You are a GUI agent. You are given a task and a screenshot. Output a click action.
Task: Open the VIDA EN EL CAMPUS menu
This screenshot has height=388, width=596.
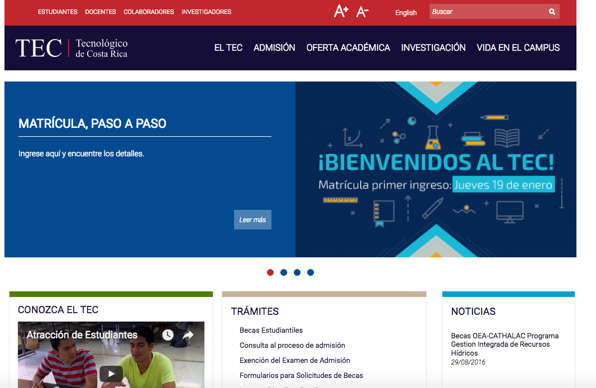517,47
